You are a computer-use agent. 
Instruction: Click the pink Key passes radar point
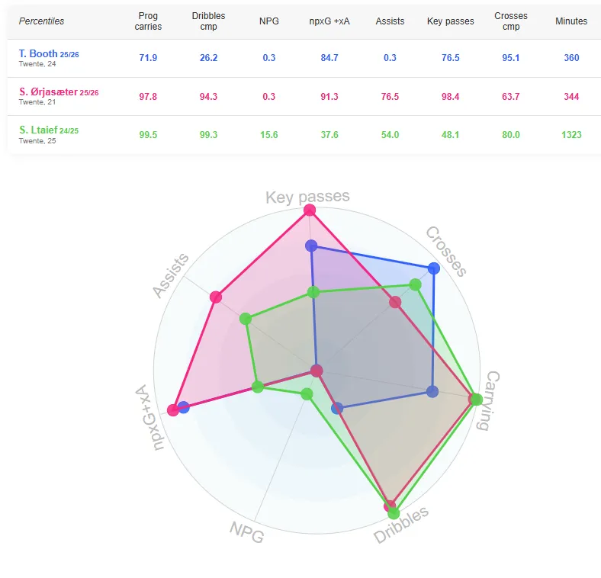309,210
